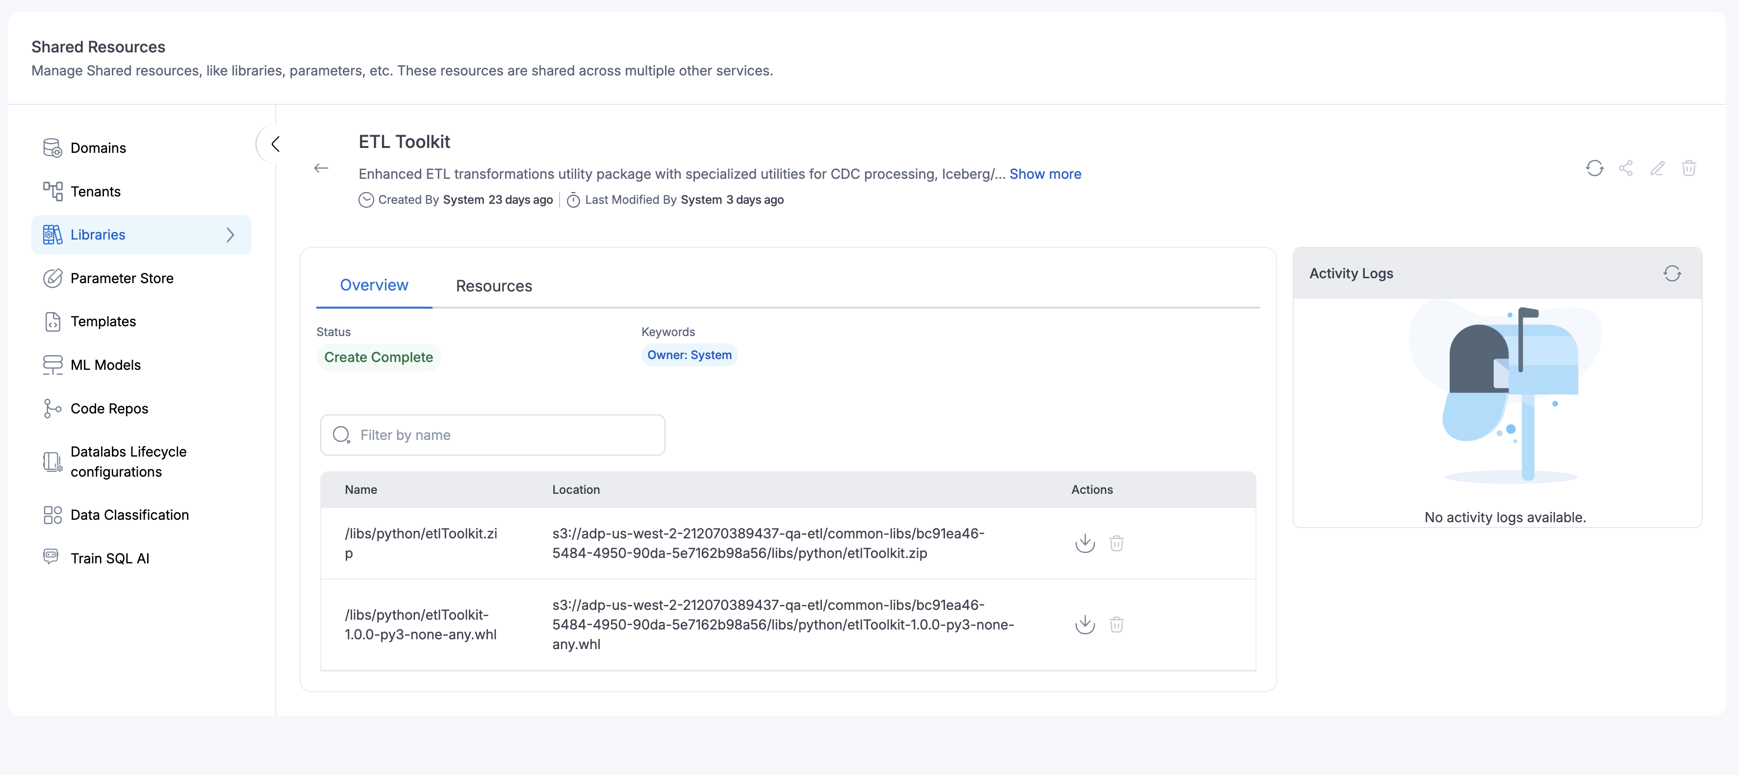The image size is (1739, 775).
Task: Click the share icon for ETL Toolkit
Action: pyautogui.click(x=1626, y=168)
